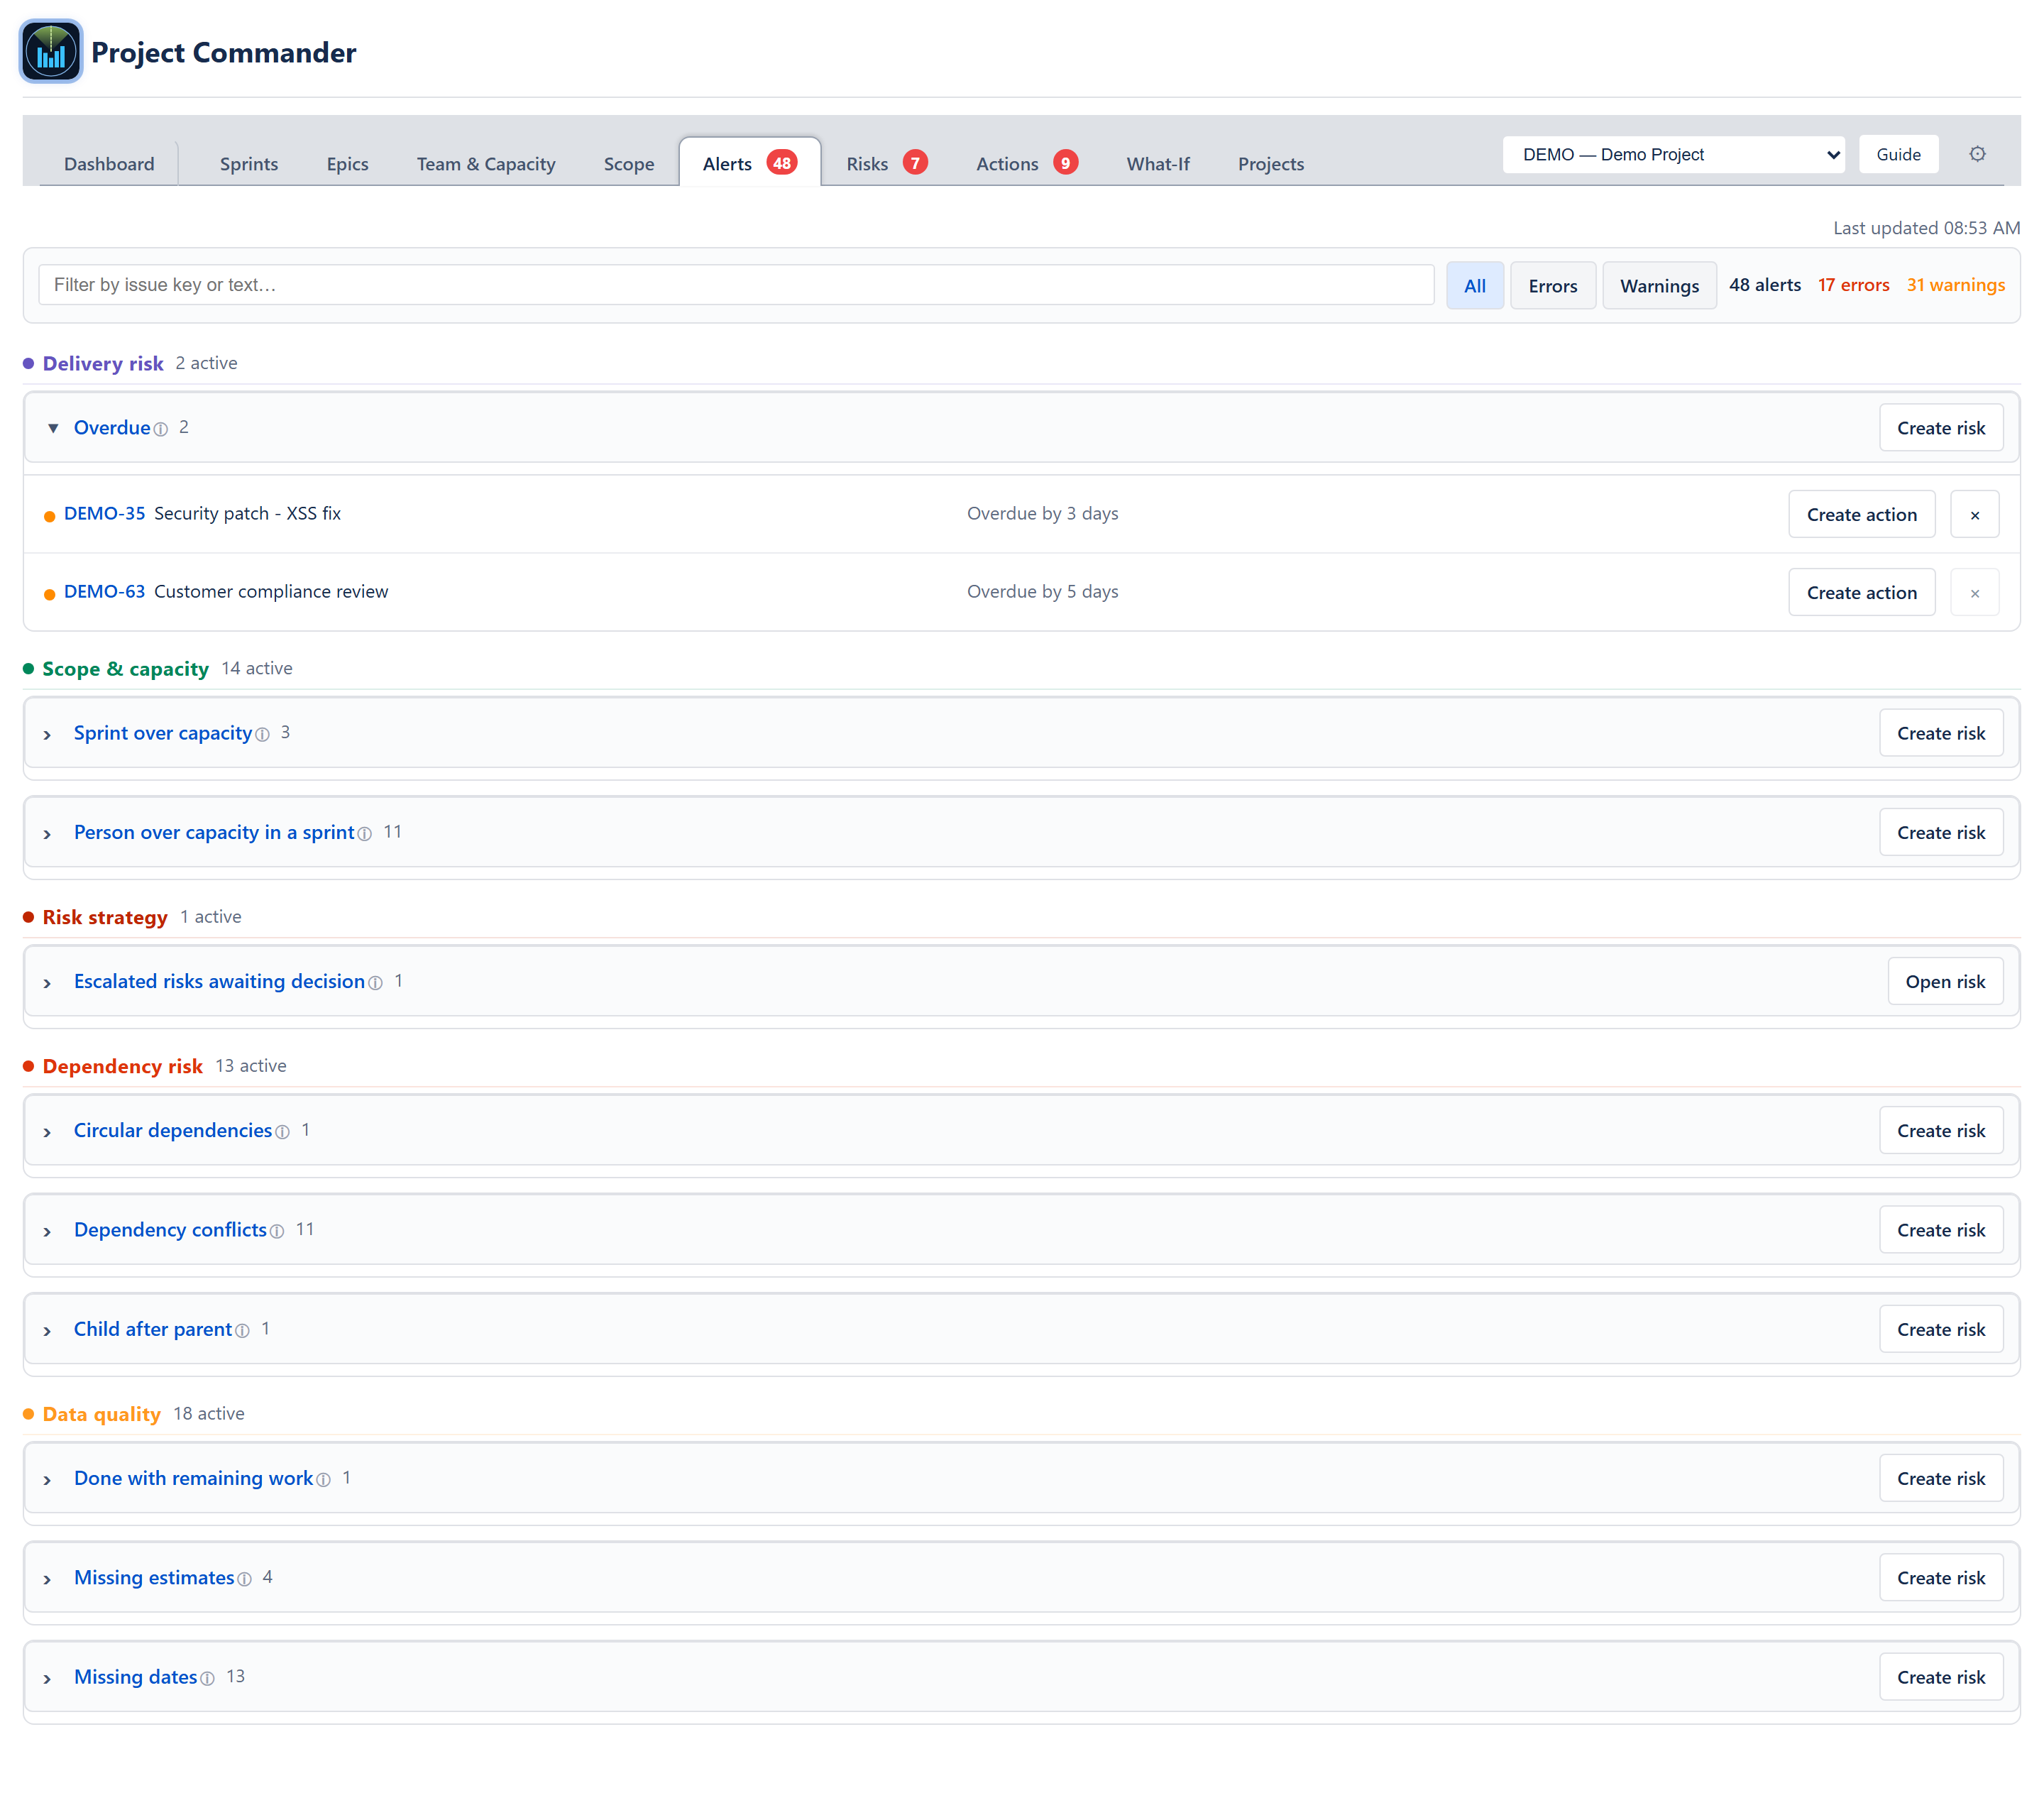The image size is (2044, 1793).
Task: Filter alerts to Warnings only
Action: click(1659, 286)
